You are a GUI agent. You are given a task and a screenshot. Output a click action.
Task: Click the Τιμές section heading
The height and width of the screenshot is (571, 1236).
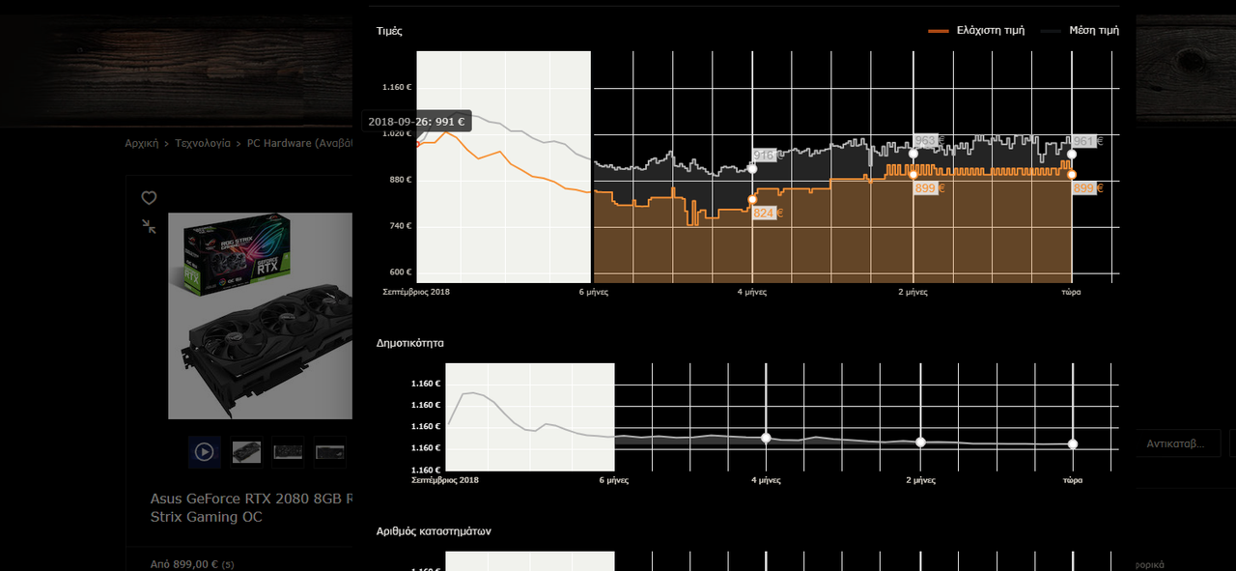click(389, 31)
